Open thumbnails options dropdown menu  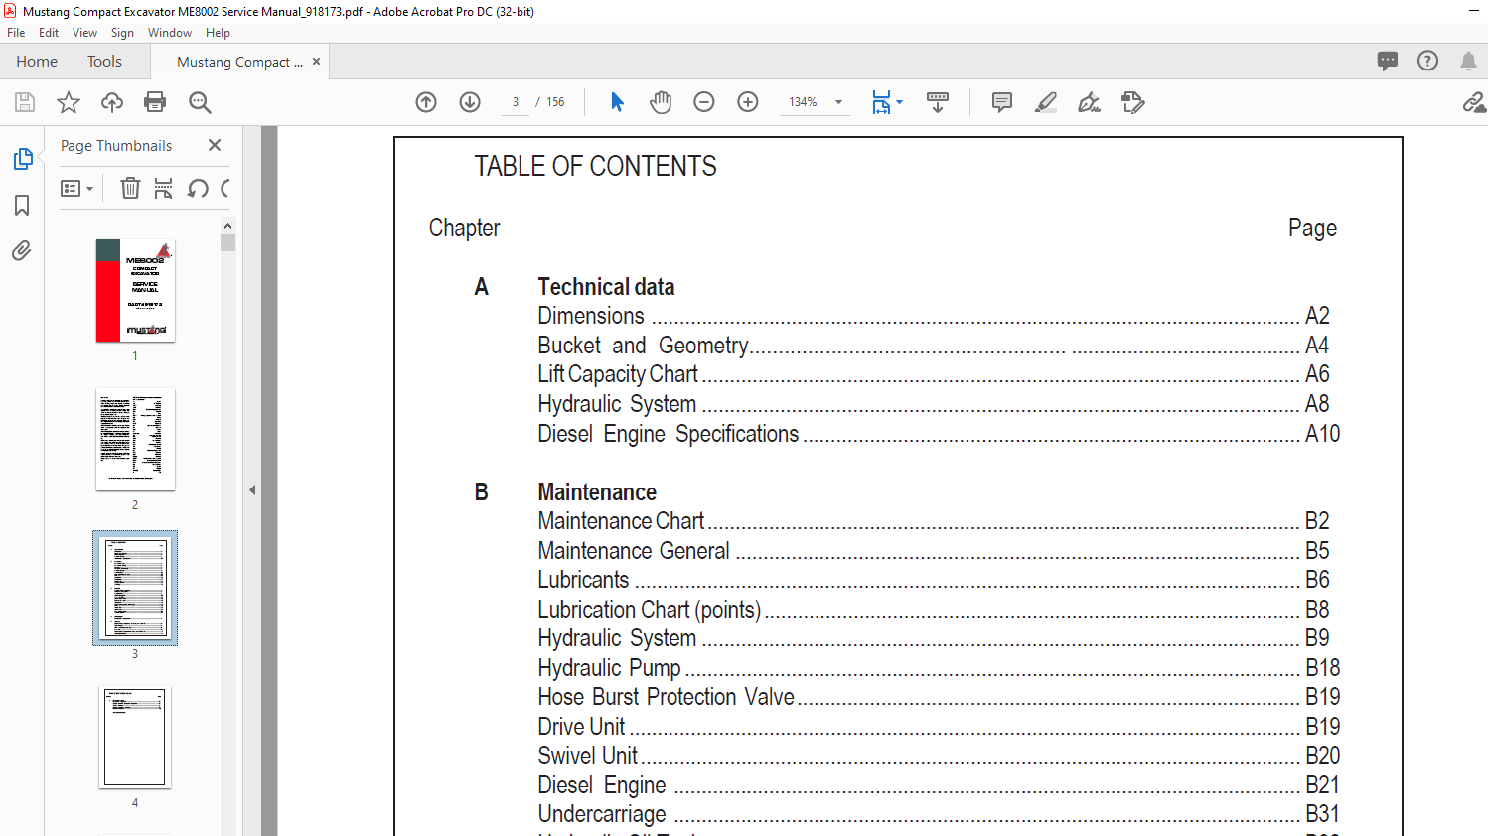coord(77,188)
